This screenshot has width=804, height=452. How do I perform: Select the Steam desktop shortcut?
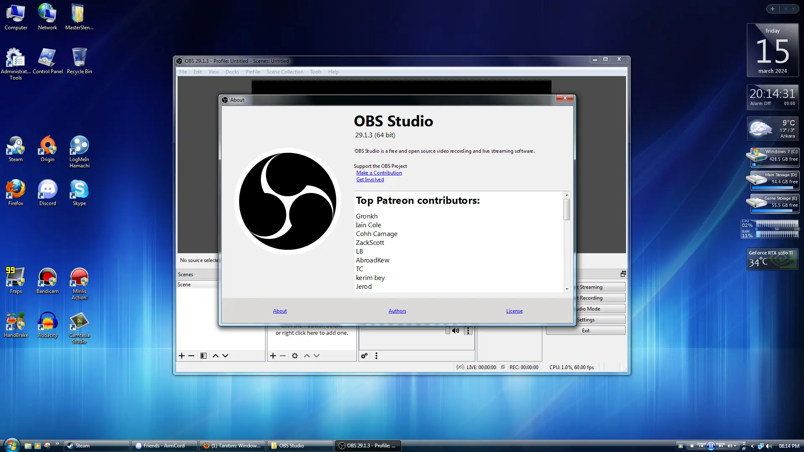click(x=15, y=149)
